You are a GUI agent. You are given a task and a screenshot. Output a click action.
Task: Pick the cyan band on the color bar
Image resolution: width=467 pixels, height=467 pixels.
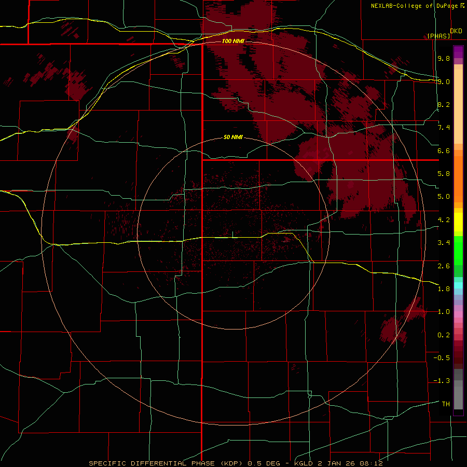click(x=458, y=285)
